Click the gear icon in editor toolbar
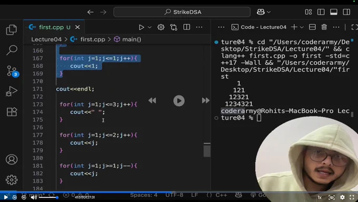 (161, 27)
